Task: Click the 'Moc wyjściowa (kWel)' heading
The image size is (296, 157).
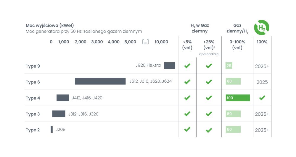Action: [50, 25]
